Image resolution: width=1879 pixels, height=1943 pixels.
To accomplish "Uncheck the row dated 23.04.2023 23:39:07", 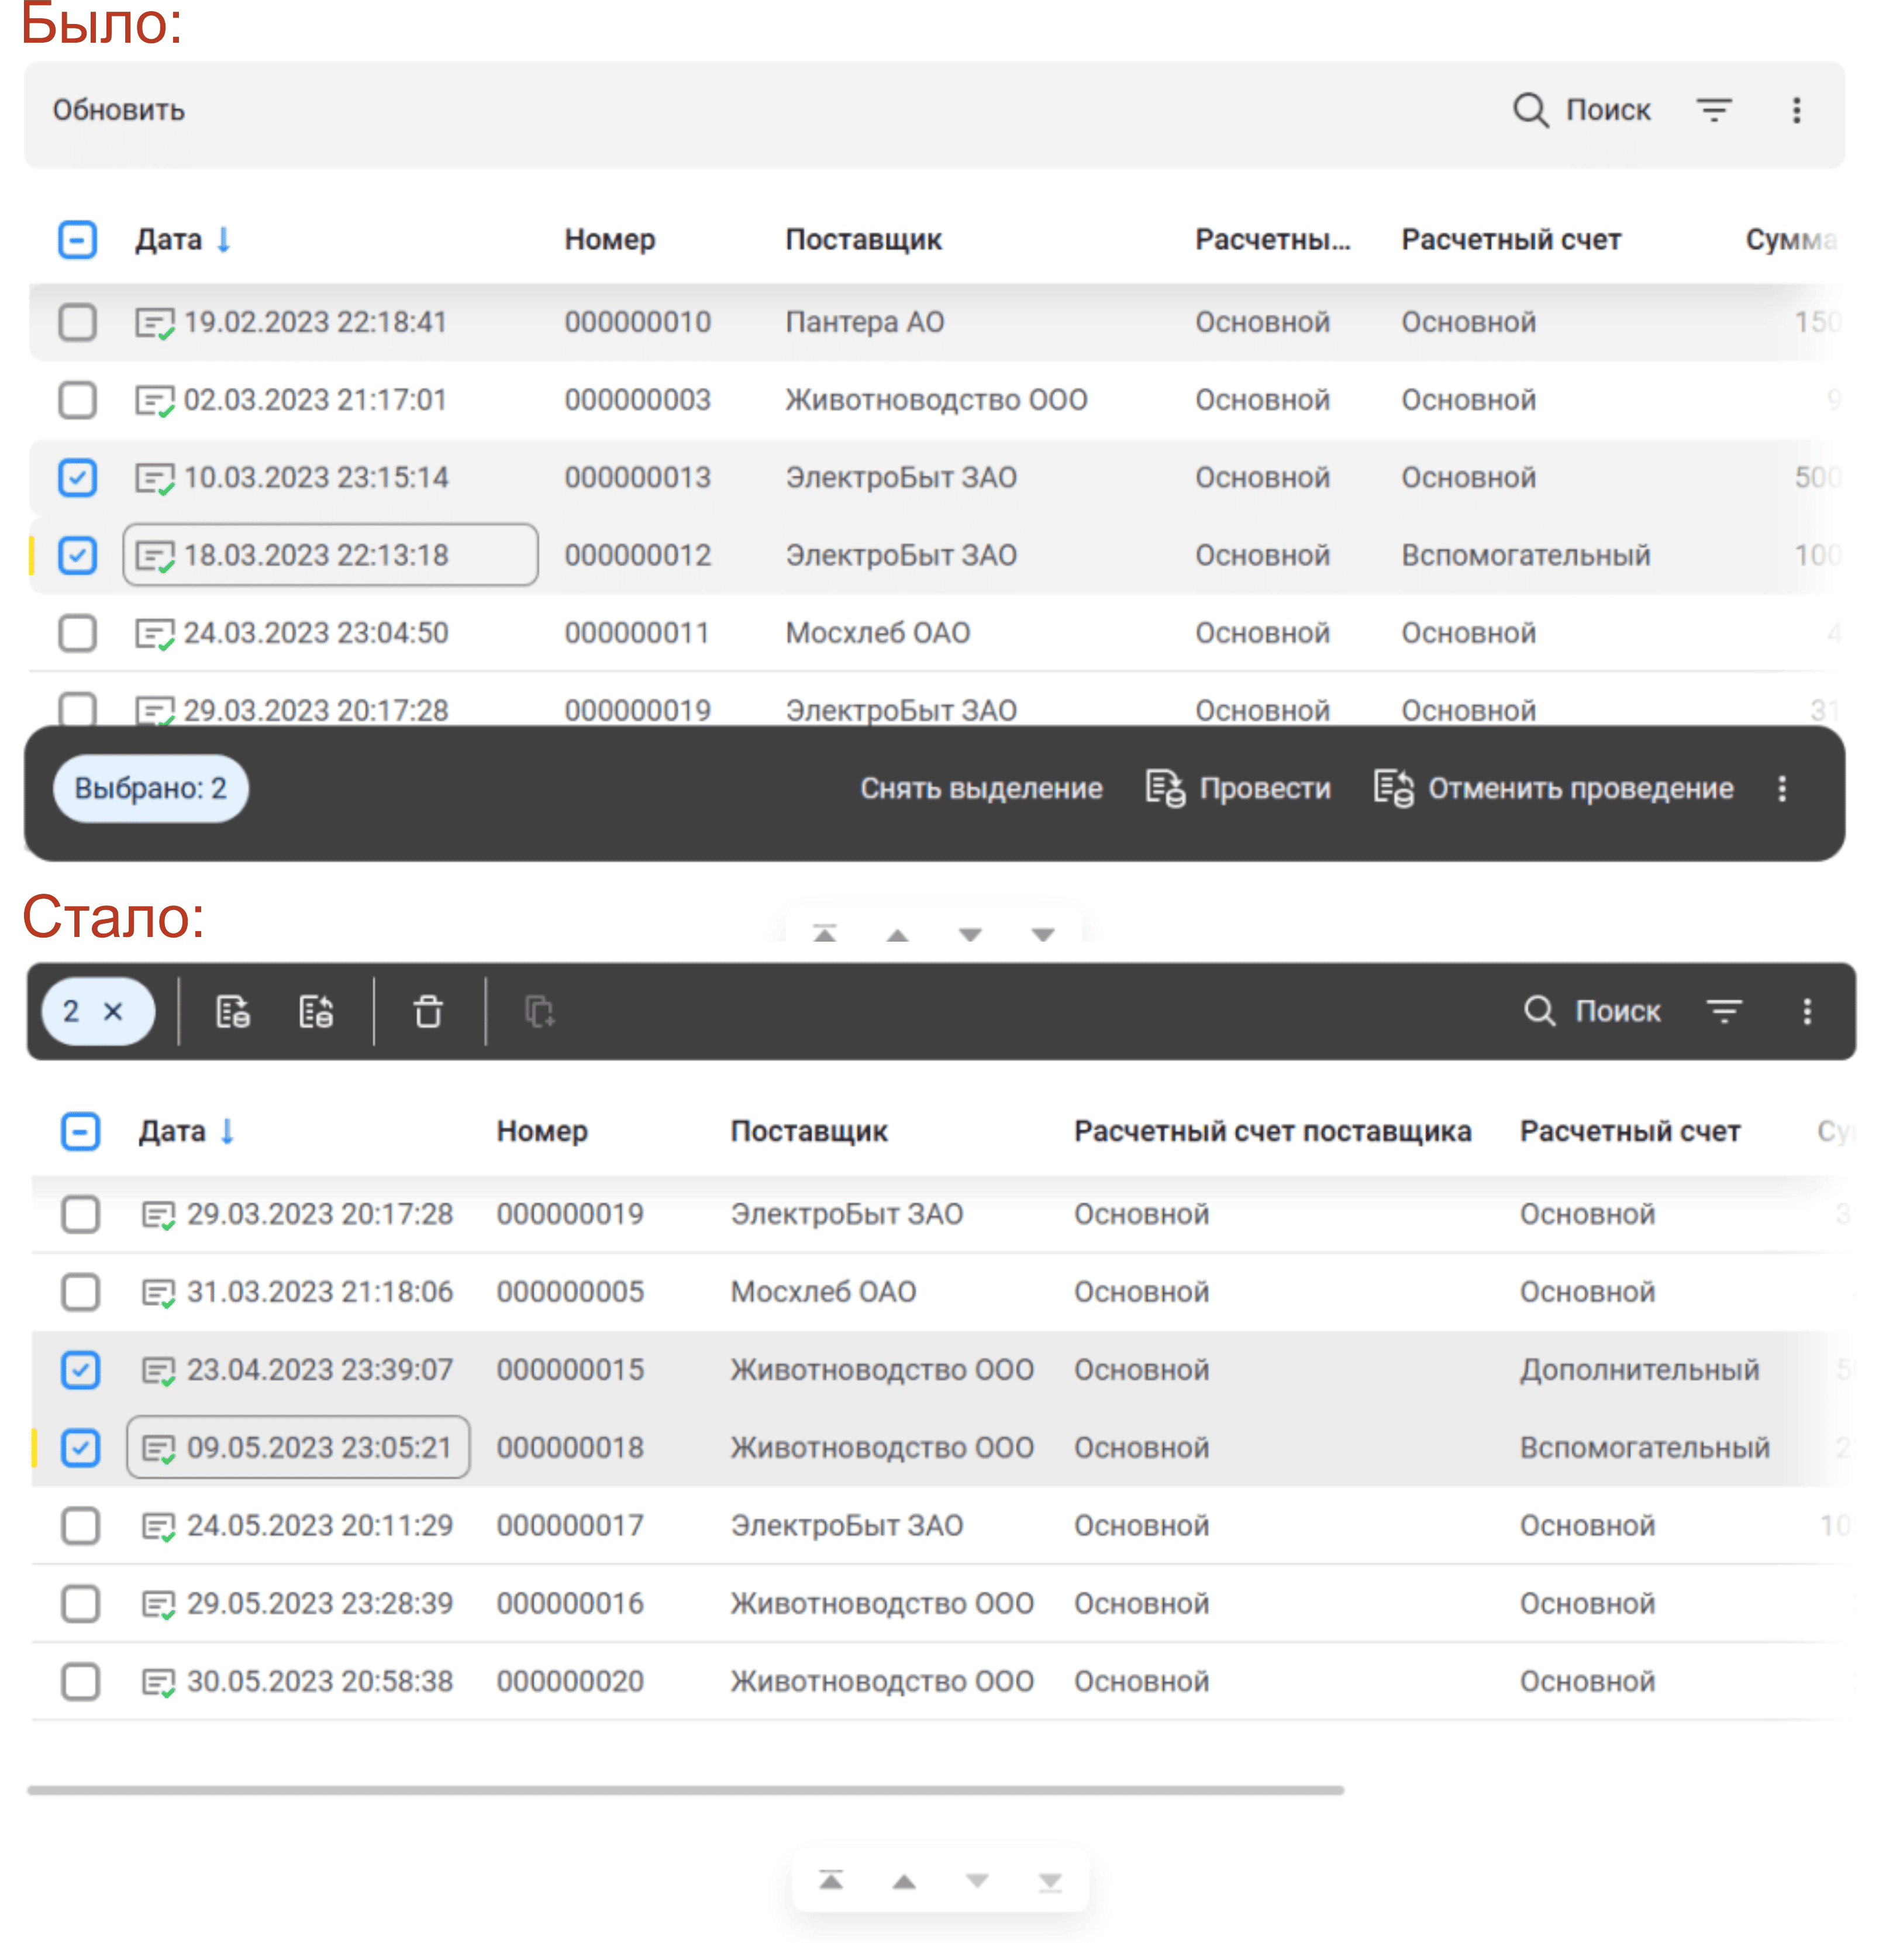I will tap(80, 1370).
